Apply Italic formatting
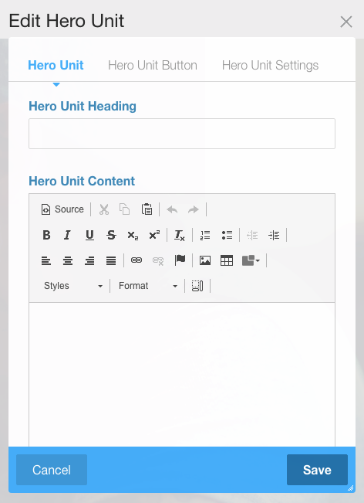 67,235
